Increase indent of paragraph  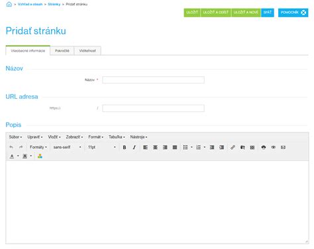coord(221,147)
